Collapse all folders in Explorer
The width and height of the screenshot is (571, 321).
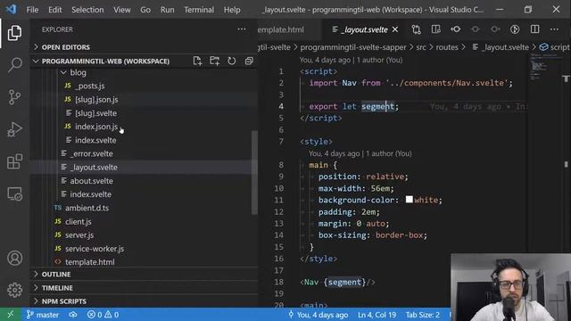(249, 61)
